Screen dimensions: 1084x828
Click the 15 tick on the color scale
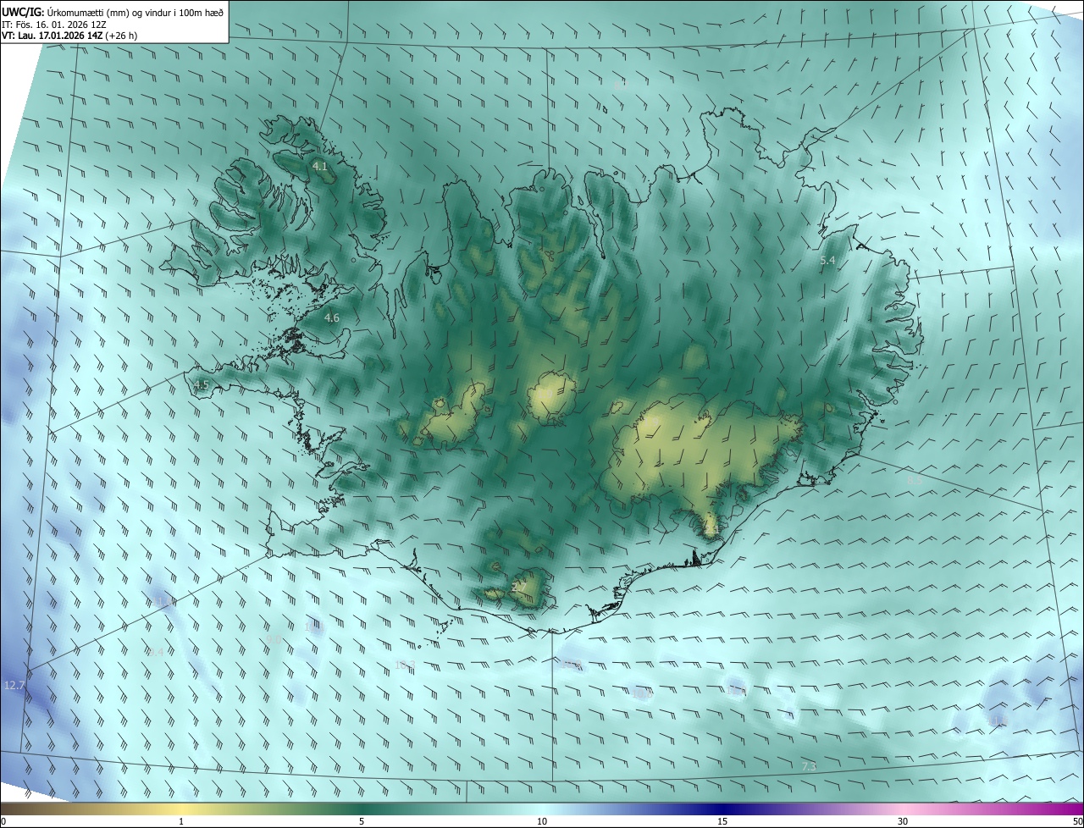[x=722, y=821]
